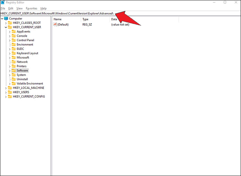Minimize the Registry Editor window
Screen dimensions: 241x176
(214, 2)
